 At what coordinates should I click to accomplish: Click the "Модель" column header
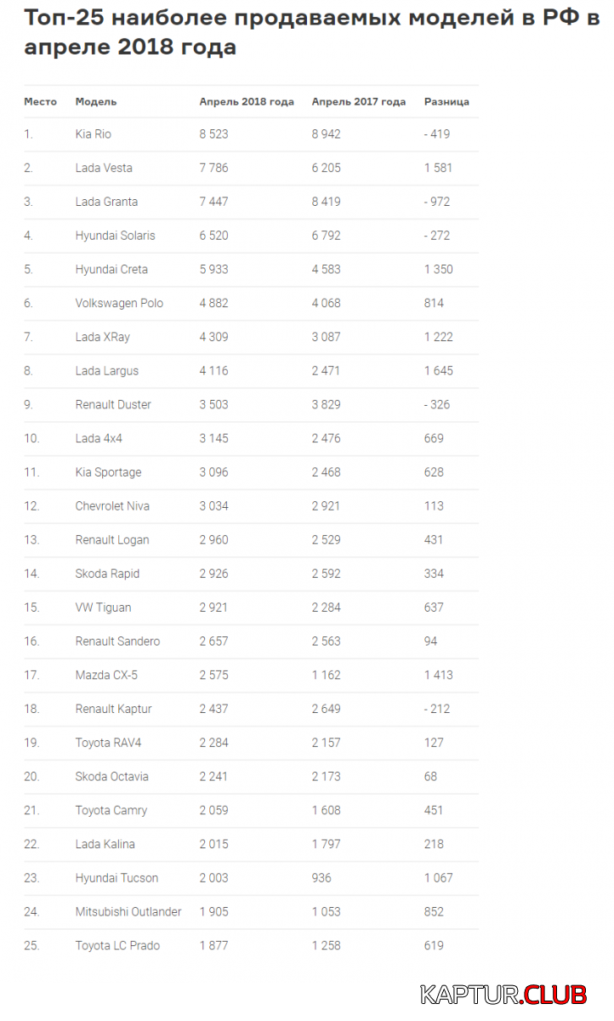click(96, 101)
